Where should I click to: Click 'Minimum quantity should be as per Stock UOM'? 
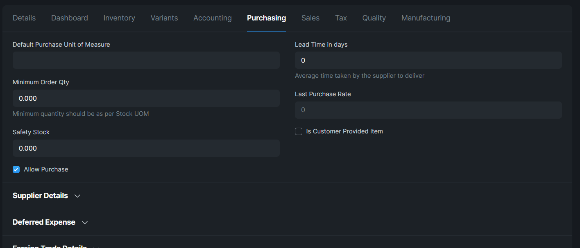(x=81, y=114)
